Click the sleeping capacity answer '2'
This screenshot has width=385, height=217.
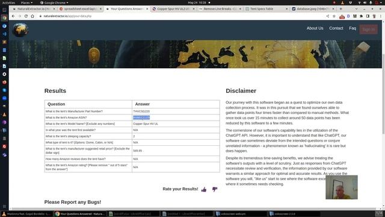[x=134, y=136]
